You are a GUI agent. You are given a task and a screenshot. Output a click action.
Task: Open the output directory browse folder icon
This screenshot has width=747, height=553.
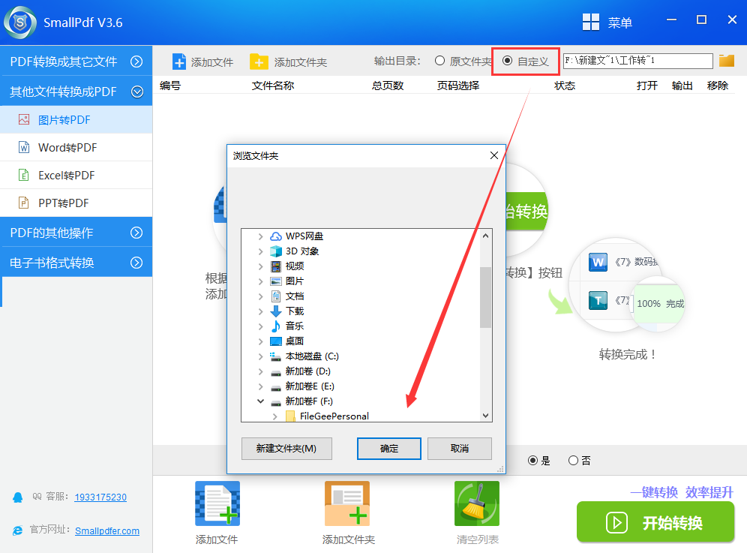pyautogui.click(x=727, y=61)
